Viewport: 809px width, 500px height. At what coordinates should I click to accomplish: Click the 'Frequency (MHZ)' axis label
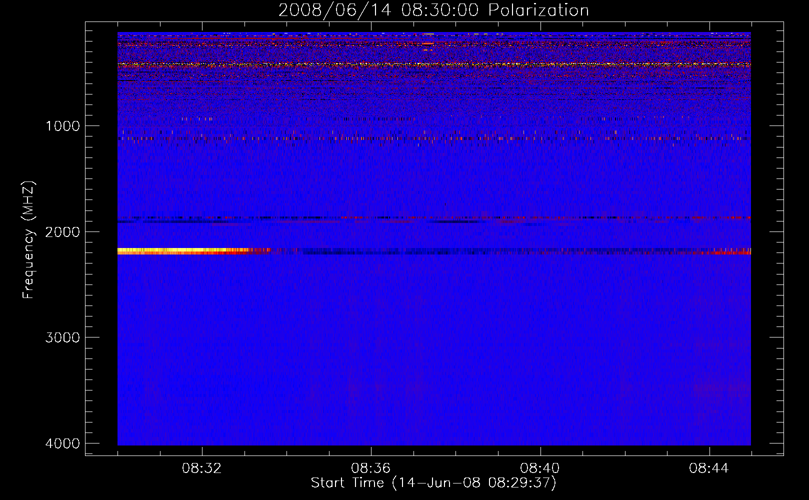[28, 240]
